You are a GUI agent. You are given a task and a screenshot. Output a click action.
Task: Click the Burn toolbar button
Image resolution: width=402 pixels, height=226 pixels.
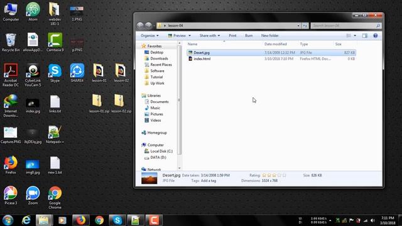pos(249,36)
